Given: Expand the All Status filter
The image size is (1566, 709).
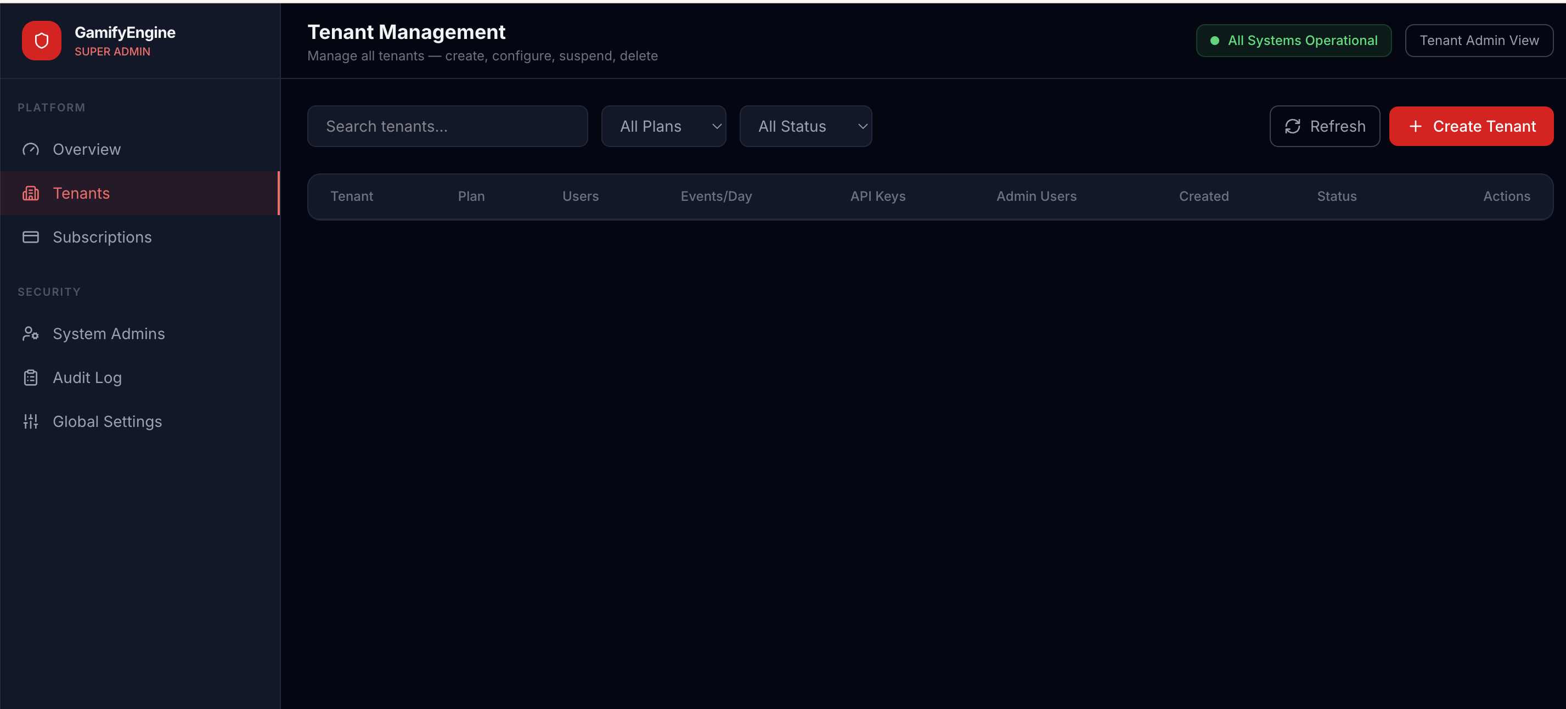Looking at the screenshot, I should tap(805, 126).
